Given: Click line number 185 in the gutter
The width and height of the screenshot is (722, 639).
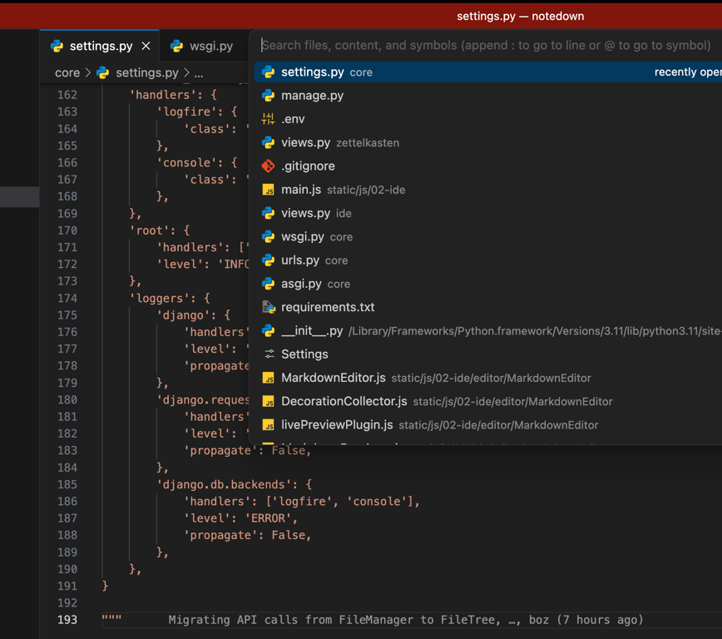Looking at the screenshot, I should tap(67, 484).
